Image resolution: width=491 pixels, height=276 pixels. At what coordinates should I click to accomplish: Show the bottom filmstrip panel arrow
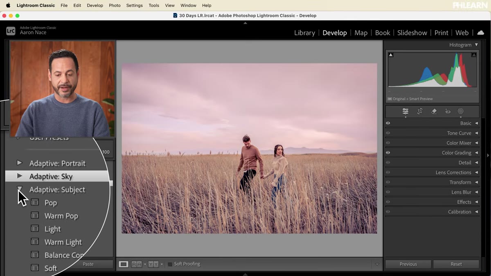[245, 274]
